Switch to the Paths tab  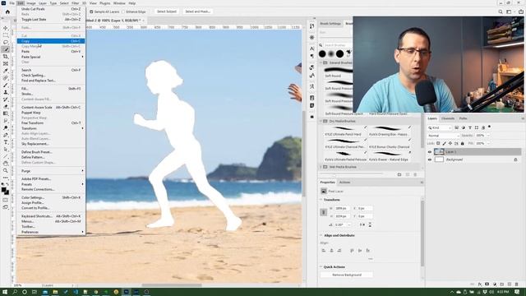(x=463, y=118)
